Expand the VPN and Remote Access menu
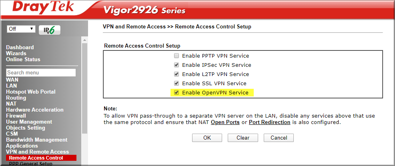 37,152
